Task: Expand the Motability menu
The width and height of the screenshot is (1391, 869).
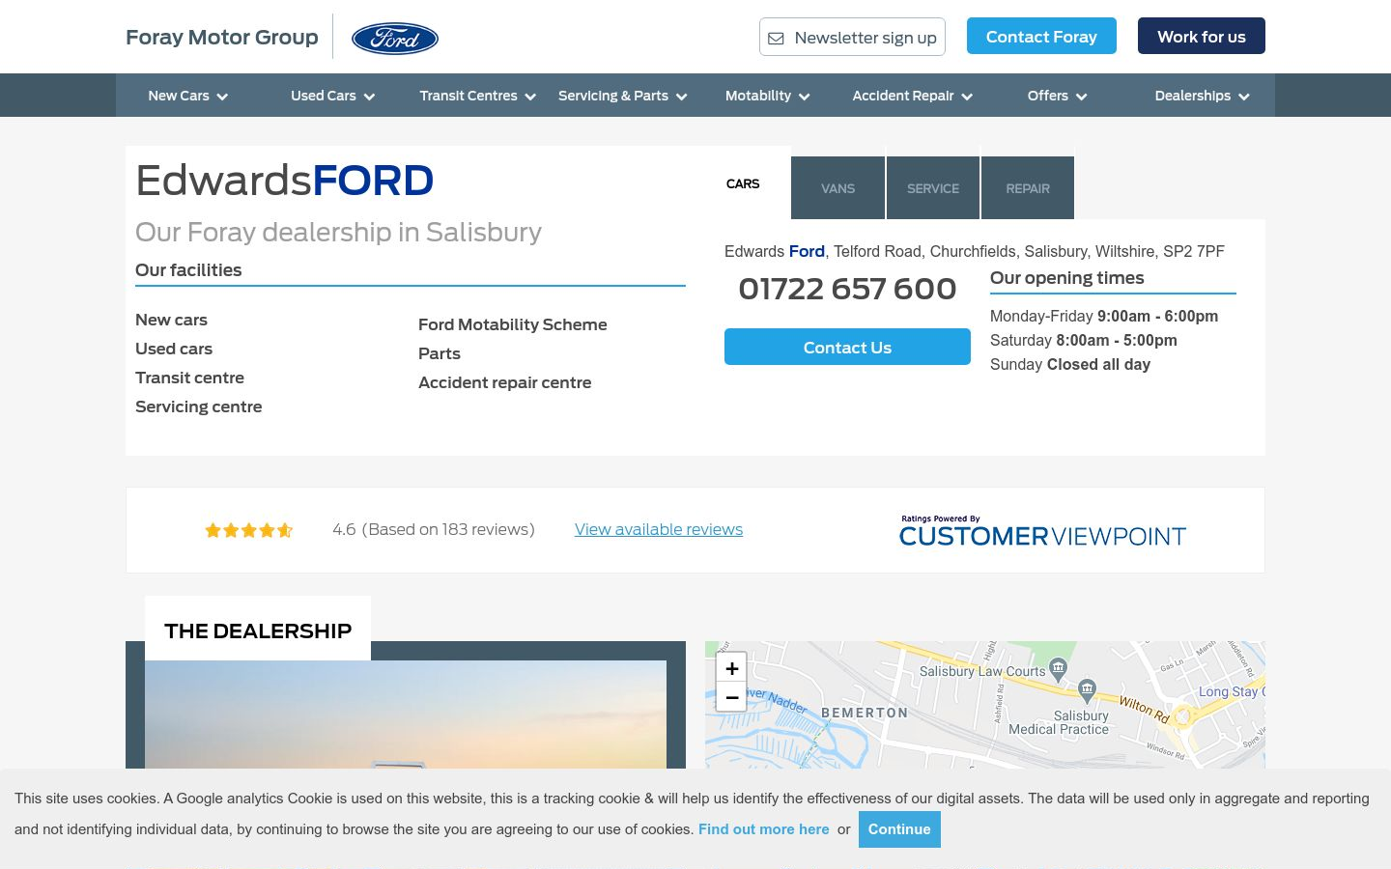Action: coord(767,96)
